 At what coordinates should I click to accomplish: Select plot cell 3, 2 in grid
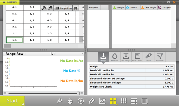(32, 27)
